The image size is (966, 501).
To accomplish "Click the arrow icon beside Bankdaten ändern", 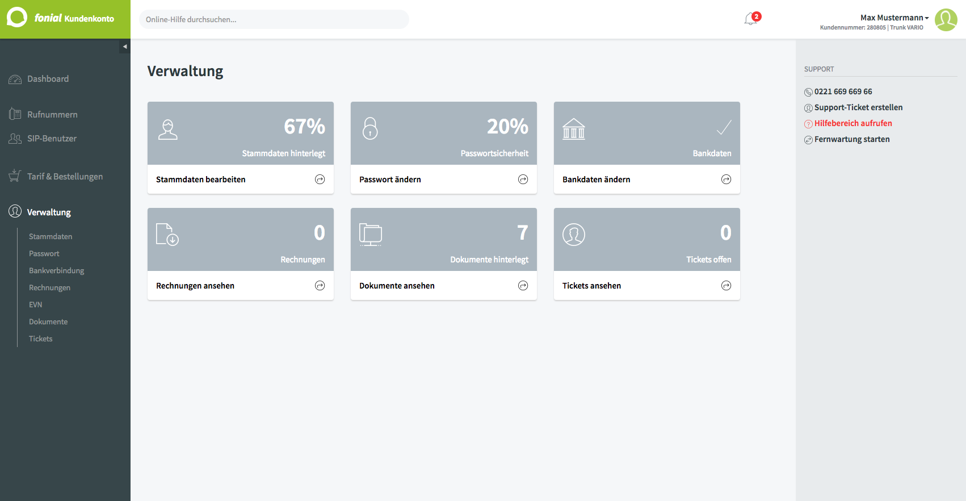I will pyautogui.click(x=726, y=179).
